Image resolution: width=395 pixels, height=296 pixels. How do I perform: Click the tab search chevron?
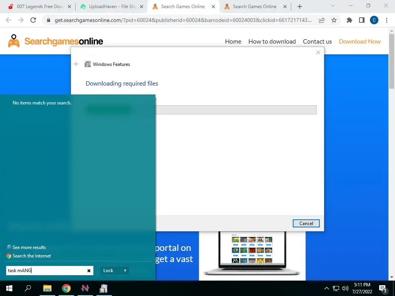click(333, 5)
